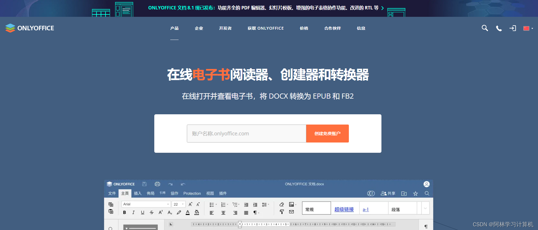
Task: Switch to the 佈局 editor tab
Action: (151, 193)
